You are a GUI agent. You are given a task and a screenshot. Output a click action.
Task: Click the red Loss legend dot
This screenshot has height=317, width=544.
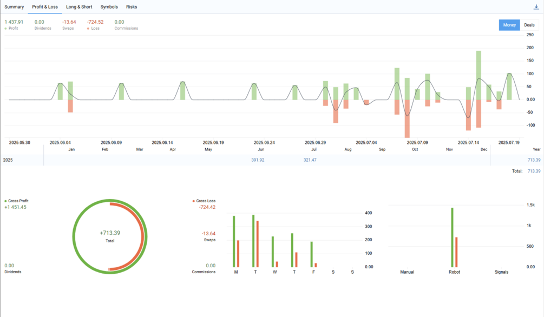88,29
